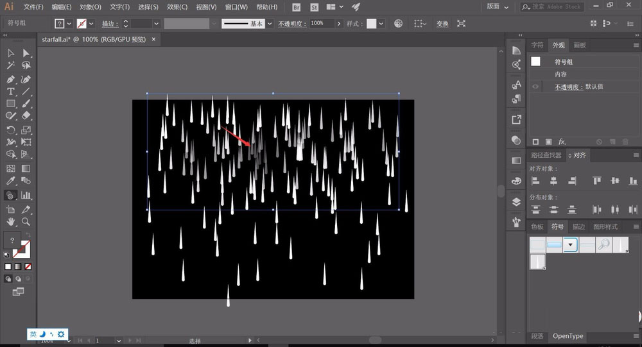Open Adobe Stock St icon
642x347 pixels.
[315, 7]
